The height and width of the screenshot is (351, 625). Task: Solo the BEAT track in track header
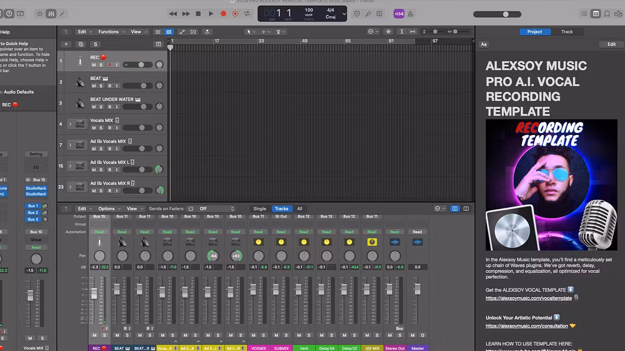tap(101, 86)
